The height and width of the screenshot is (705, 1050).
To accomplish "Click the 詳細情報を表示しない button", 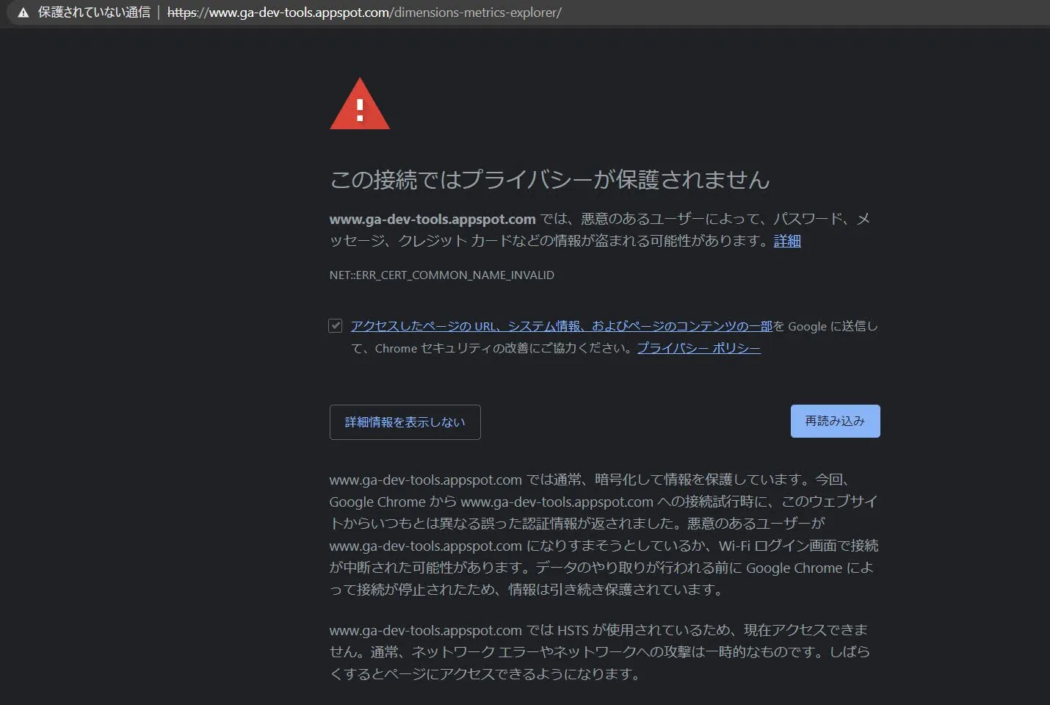I will point(405,422).
